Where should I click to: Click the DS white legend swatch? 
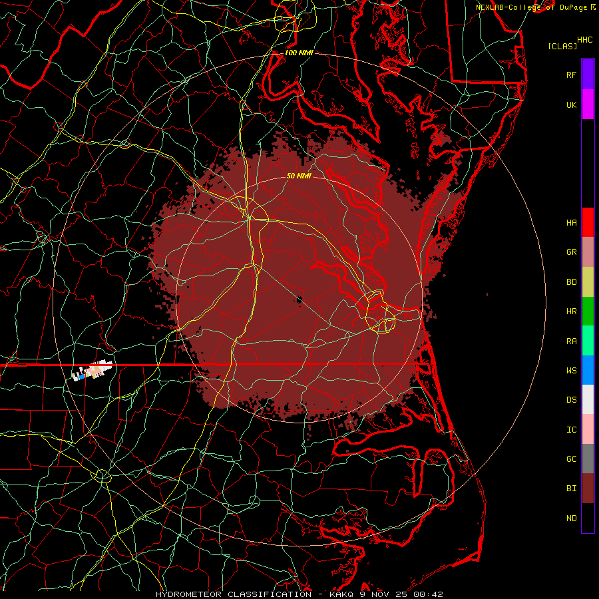[x=588, y=399]
